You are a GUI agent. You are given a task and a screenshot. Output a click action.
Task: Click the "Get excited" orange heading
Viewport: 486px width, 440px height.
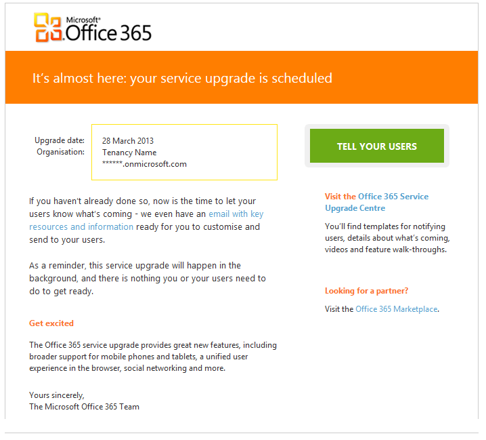[51, 323]
